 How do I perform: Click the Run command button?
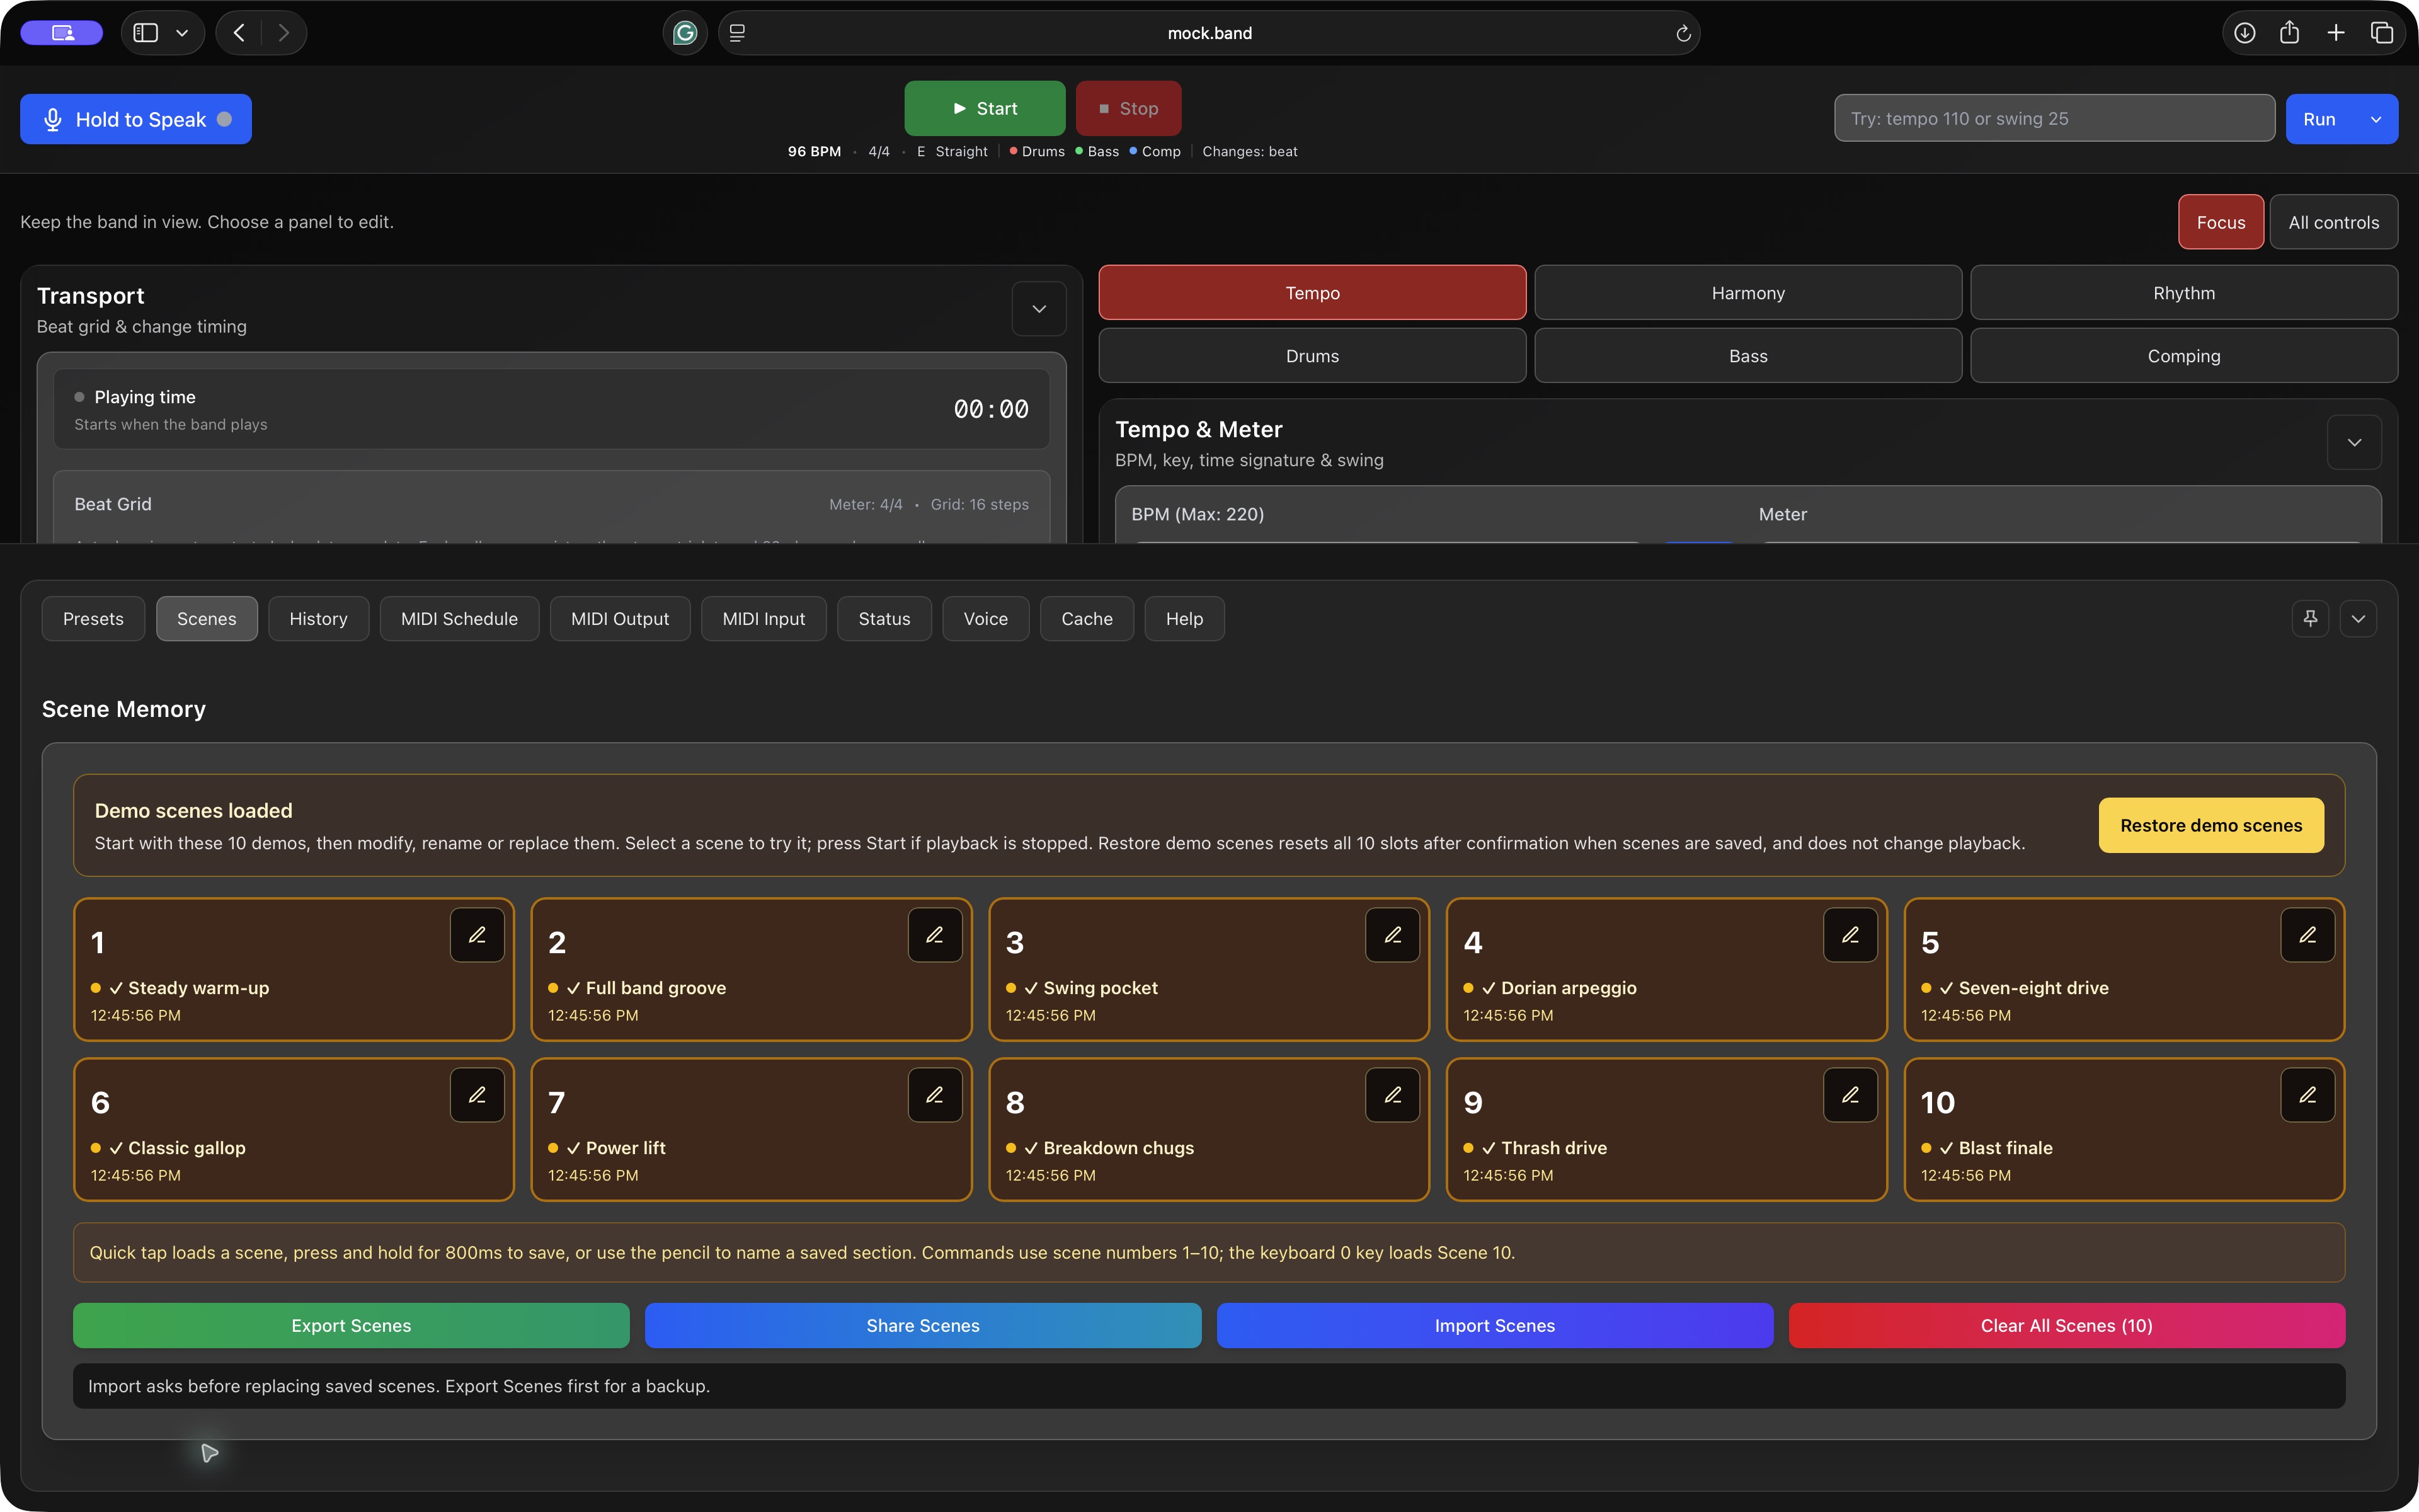pyautogui.click(x=2320, y=119)
